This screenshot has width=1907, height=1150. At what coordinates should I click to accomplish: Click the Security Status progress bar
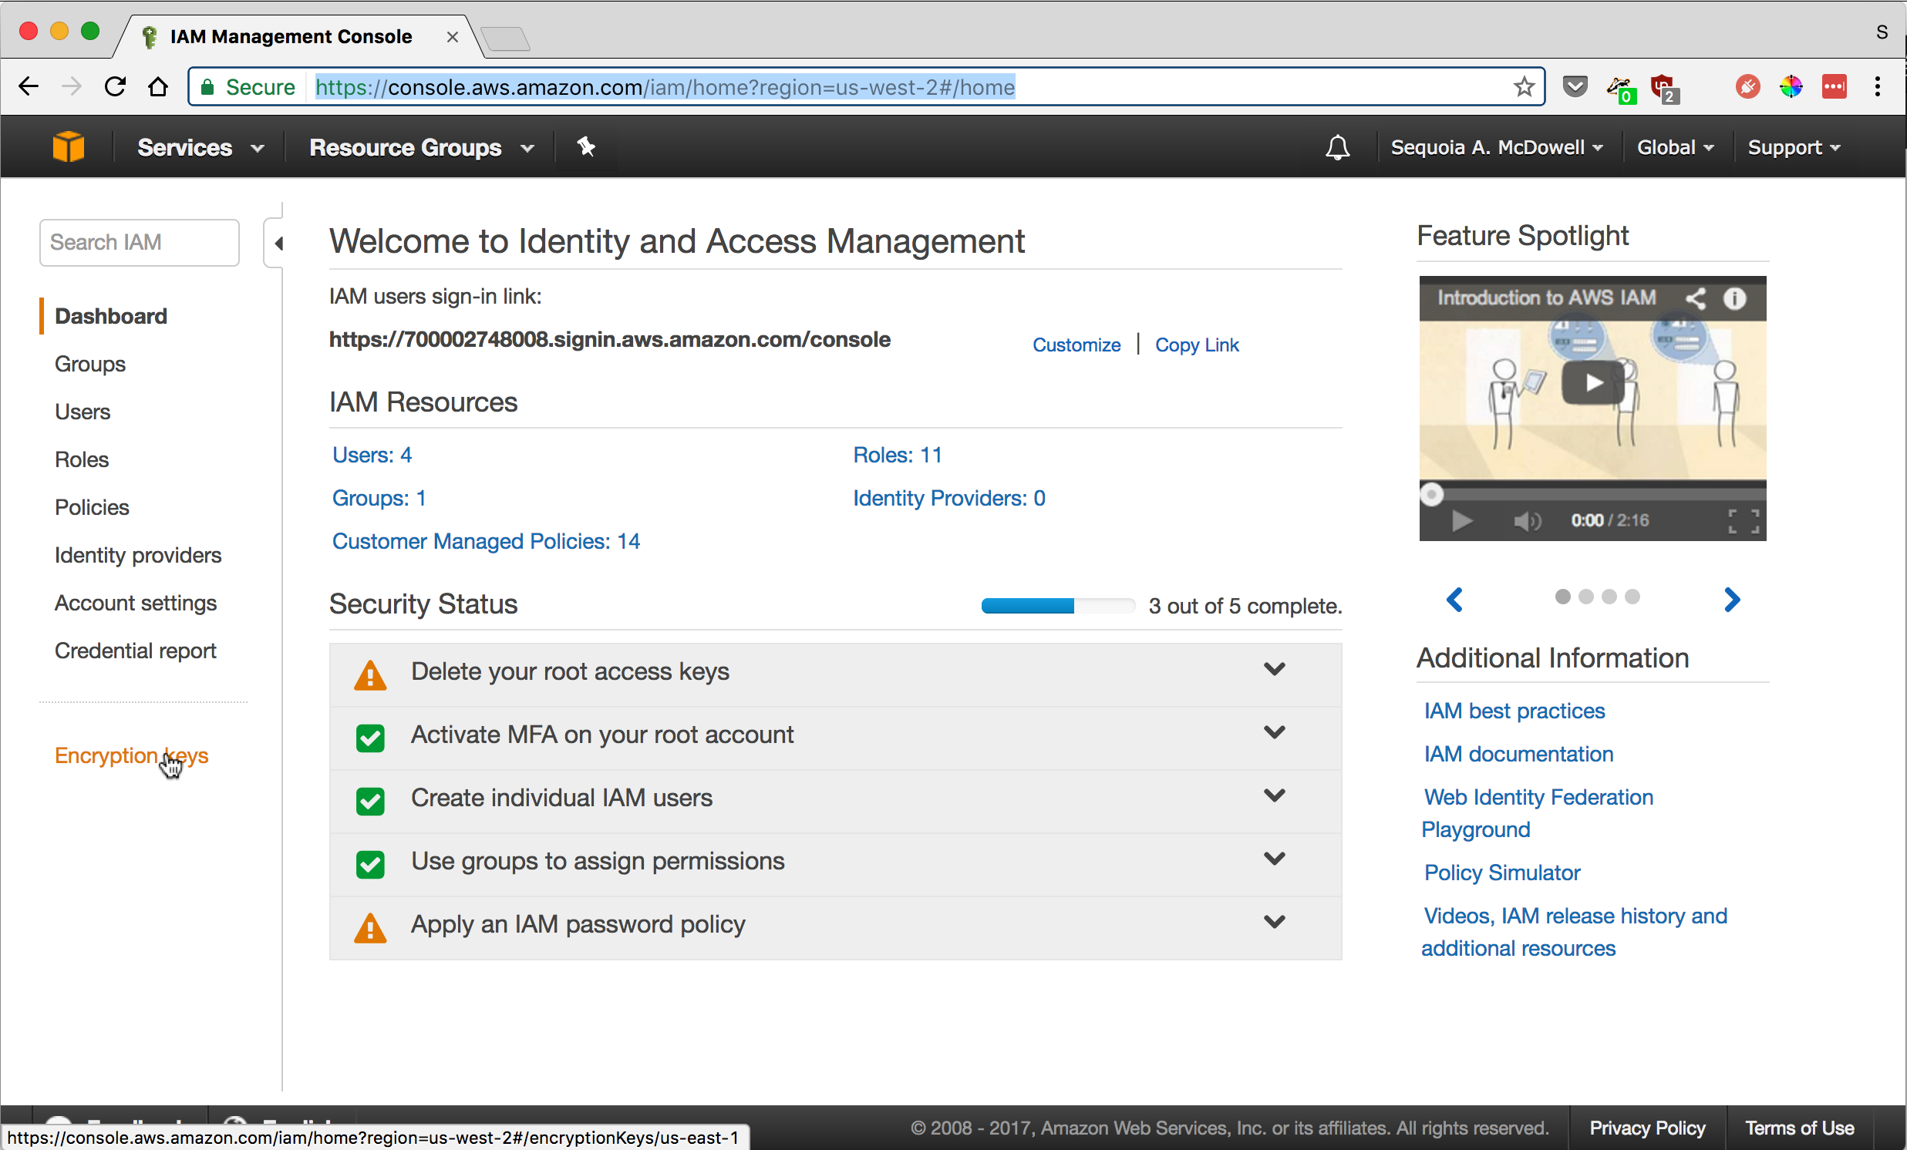pyautogui.click(x=1057, y=606)
